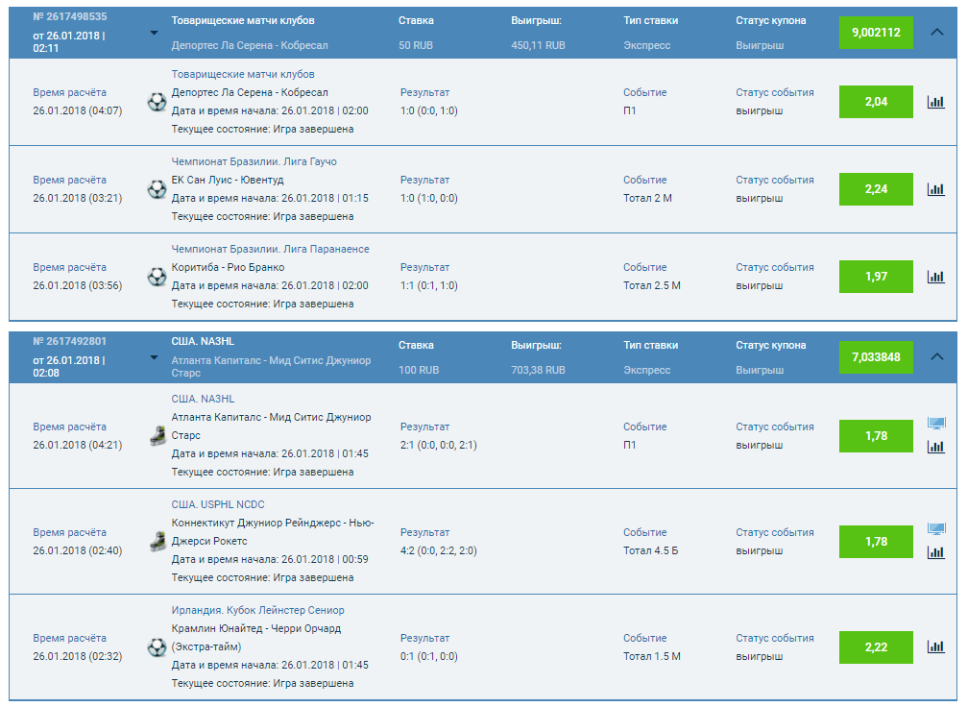Collapse coupon 2617492801 with chevron arrow
This screenshot has width=968, height=707.
[x=937, y=356]
